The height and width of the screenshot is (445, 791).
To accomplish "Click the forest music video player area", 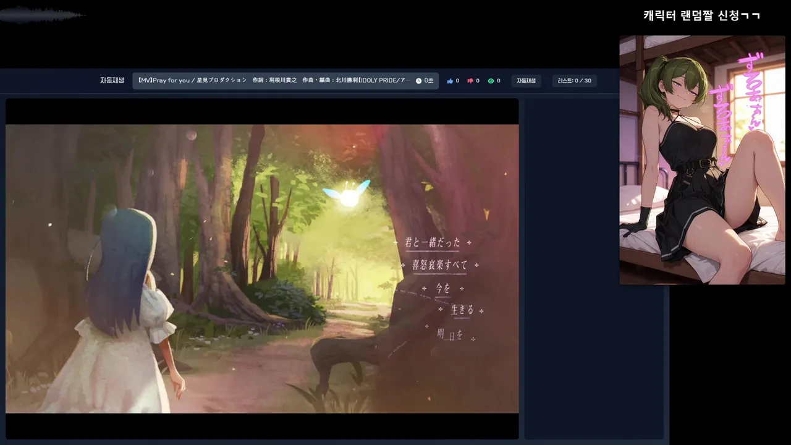I will tap(262, 269).
